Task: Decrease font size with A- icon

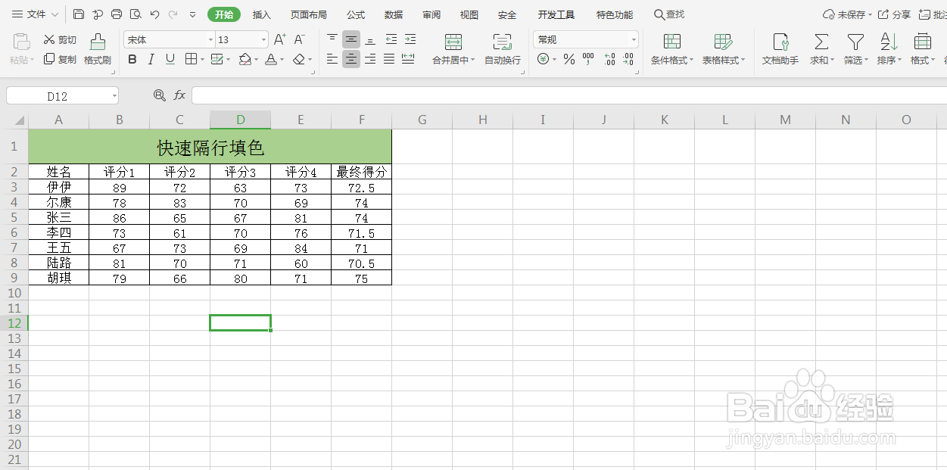Action: 299,39
